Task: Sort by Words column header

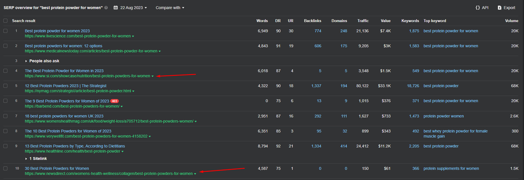Action: tap(262, 21)
